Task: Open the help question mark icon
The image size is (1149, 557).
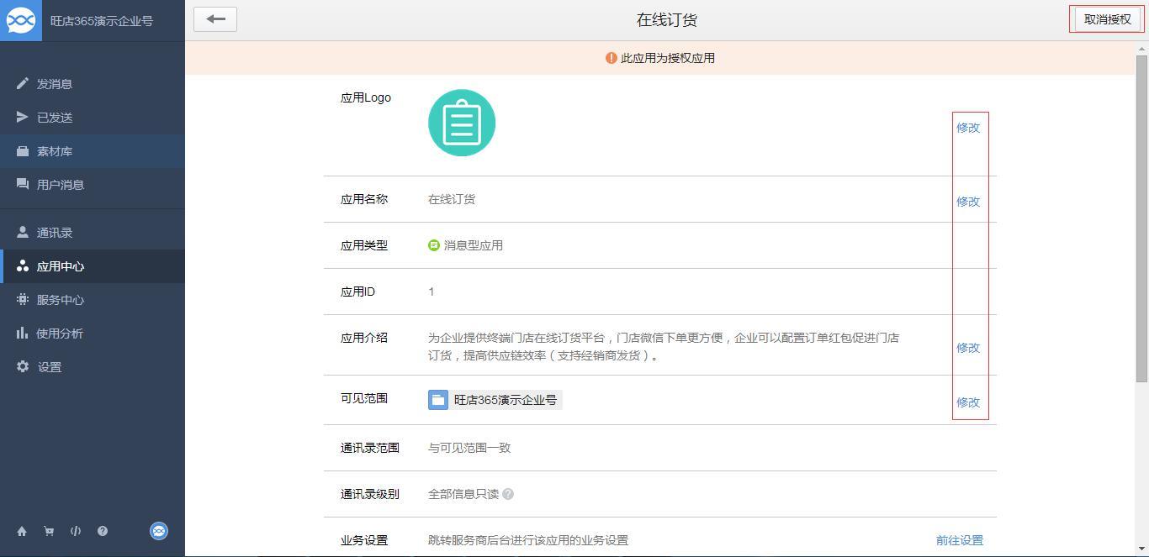Action: point(103,531)
